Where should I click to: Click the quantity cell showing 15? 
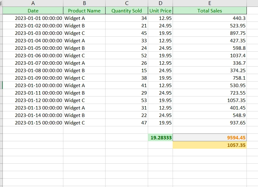127,70
